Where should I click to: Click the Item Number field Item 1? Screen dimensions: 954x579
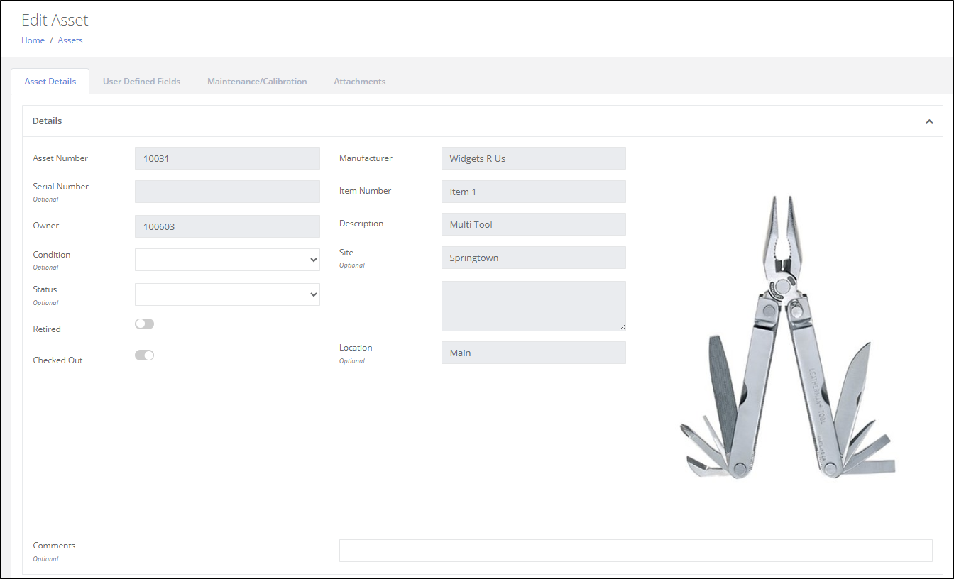pos(534,192)
